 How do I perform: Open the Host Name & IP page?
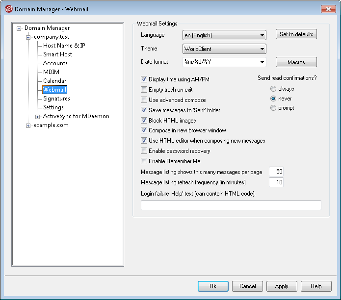coord(64,46)
